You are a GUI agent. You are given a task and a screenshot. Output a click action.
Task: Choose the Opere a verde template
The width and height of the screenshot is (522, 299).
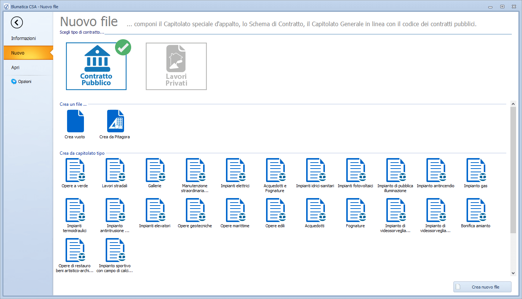coord(75,170)
